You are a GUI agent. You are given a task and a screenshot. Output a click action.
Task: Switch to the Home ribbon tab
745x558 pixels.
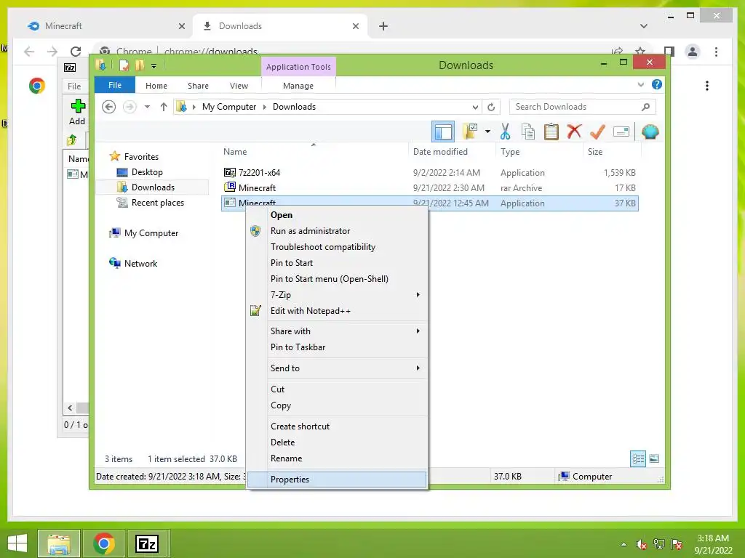tap(156, 86)
